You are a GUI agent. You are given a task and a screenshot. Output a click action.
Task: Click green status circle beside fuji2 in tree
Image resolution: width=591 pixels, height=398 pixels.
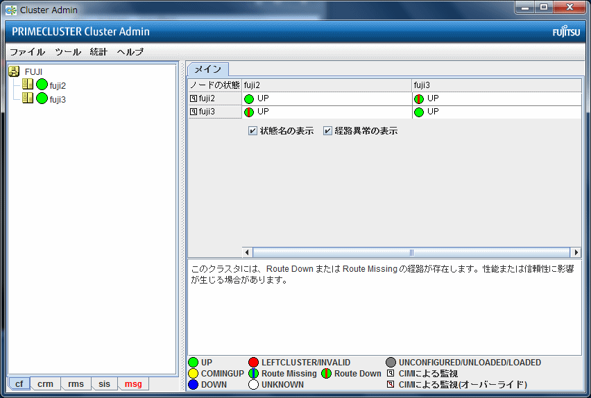coord(42,85)
